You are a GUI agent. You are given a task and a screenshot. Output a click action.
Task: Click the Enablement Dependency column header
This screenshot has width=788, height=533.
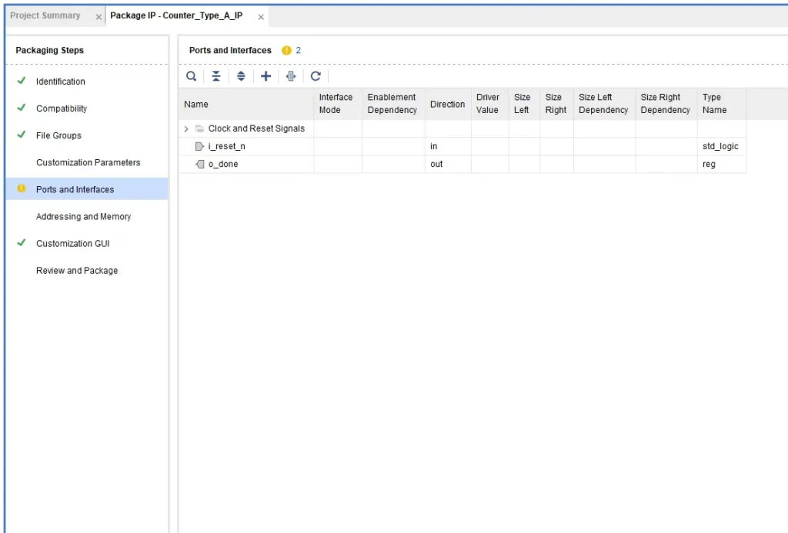coord(393,104)
